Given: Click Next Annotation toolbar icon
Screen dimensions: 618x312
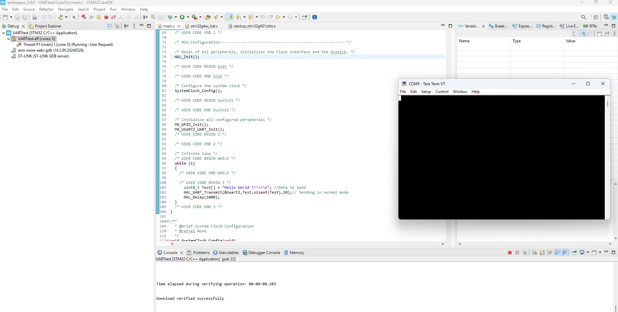Looking at the screenshot, I should [238, 17].
